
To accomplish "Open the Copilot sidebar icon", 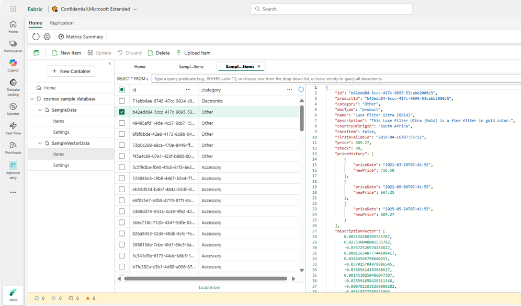I will (x=12, y=64).
